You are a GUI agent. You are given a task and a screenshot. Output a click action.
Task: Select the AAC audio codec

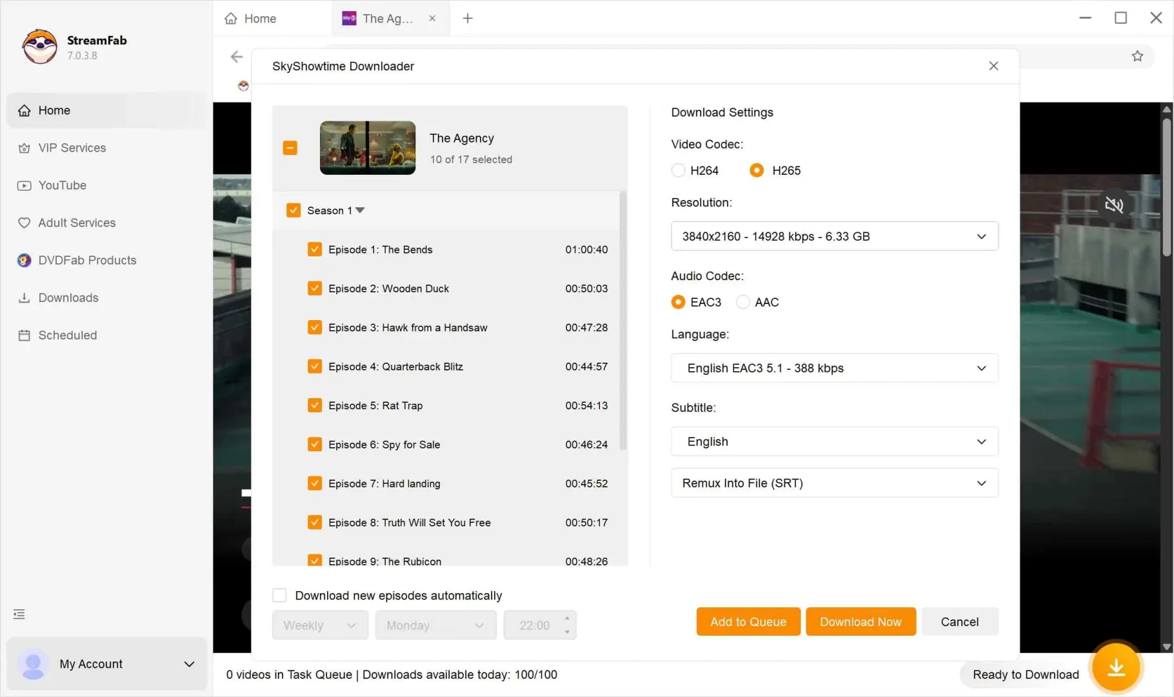(x=743, y=302)
